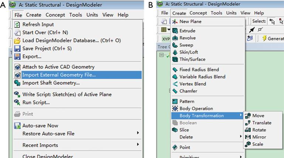Expand Body Transformation submenu arrow

(241, 115)
